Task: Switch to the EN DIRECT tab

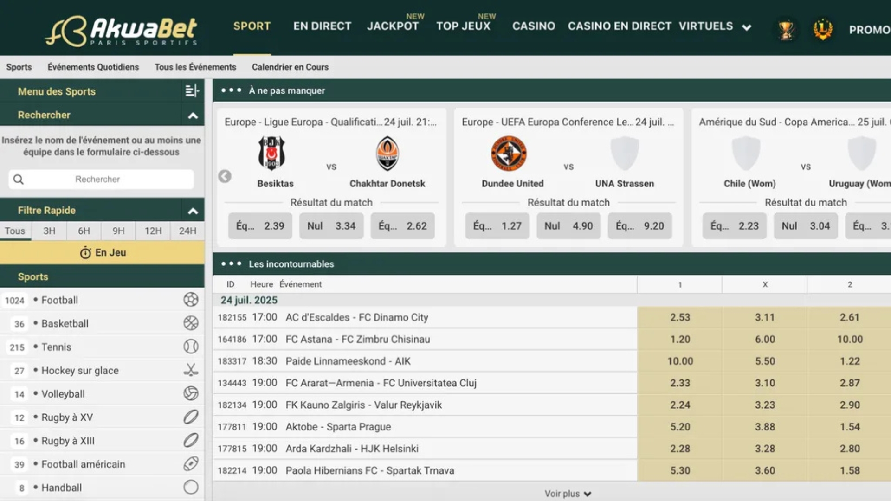Action: pyautogui.click(x=322, y=26)
